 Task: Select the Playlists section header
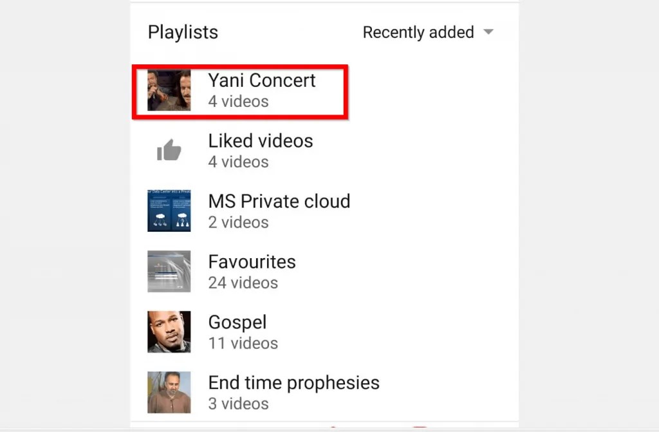point(182,32)
